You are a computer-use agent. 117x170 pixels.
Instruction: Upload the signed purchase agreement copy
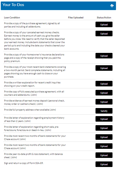(104, 24)
